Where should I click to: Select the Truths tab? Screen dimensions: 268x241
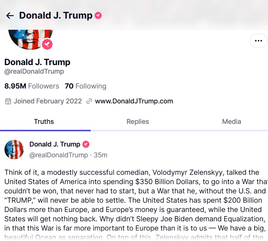click(44, 122)
